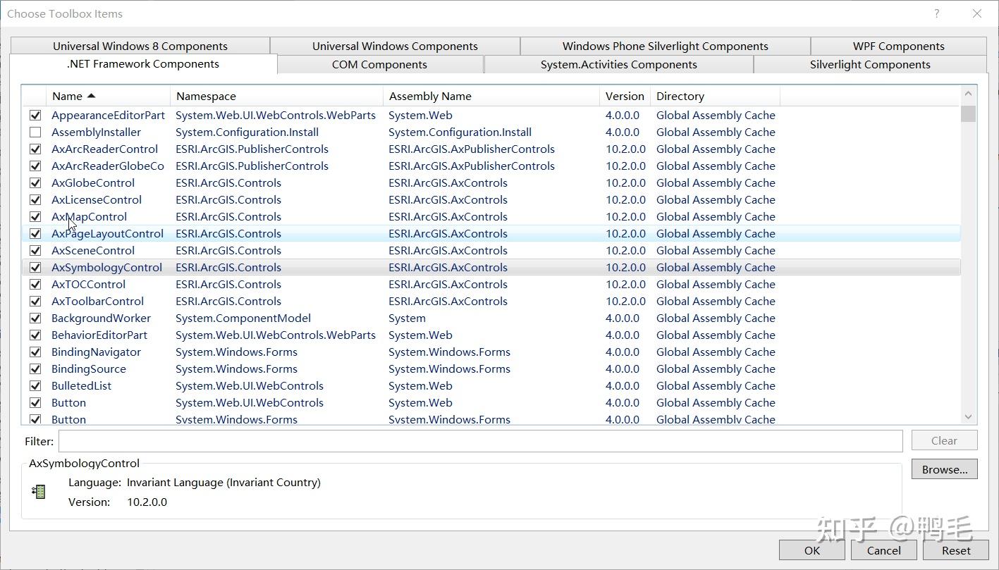
Task: Click the AxSymbologyControl component icon
Action: [x=39, y=491]
